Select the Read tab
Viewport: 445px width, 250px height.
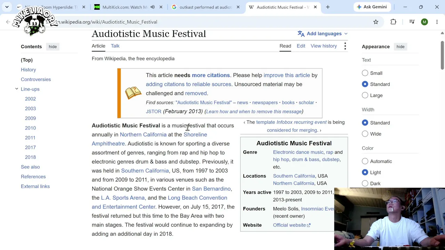coord(285,46)
